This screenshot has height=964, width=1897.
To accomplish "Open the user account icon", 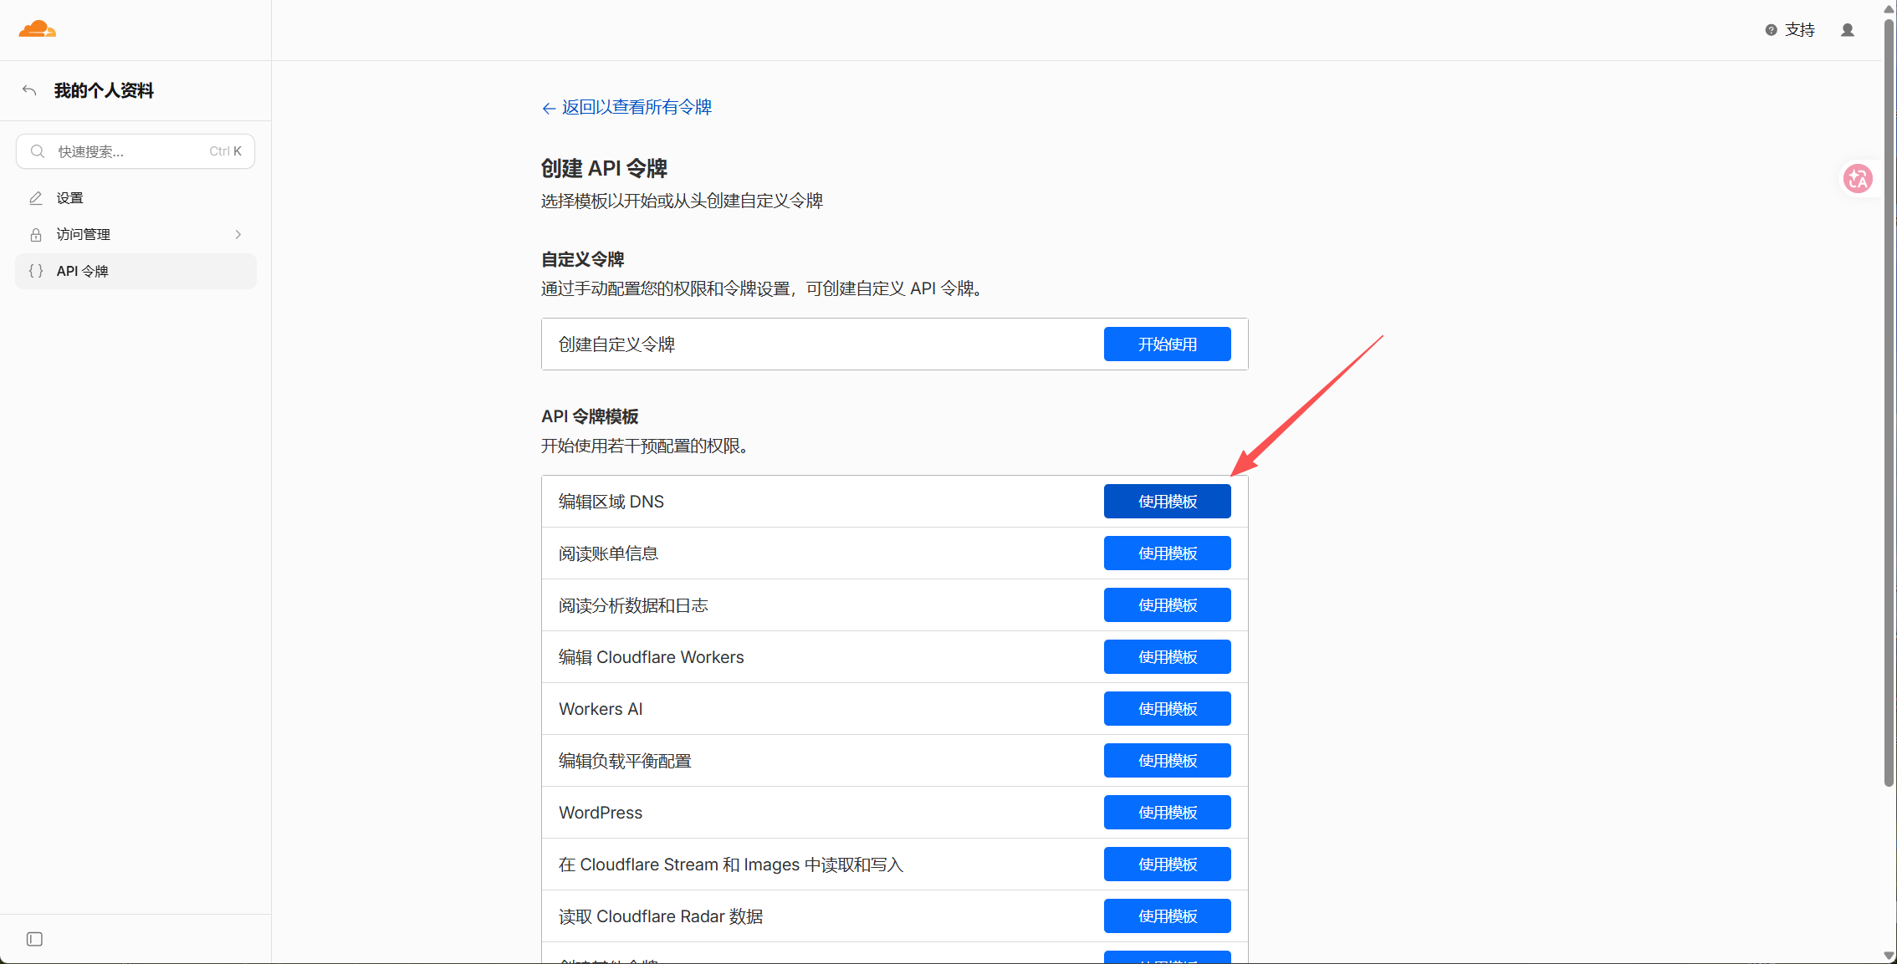I will (x=1848, y=30).
